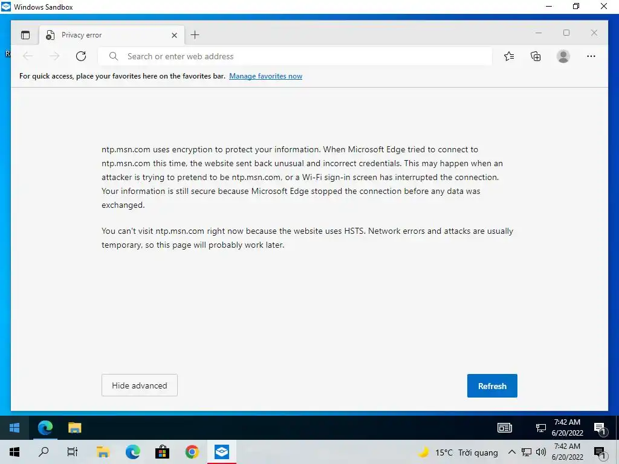Image resolution: width=619 pixels, height=464 pixels.
Task: Open weather widget showing 15°C
Action: pyautogui.click(x=458, y=453)
